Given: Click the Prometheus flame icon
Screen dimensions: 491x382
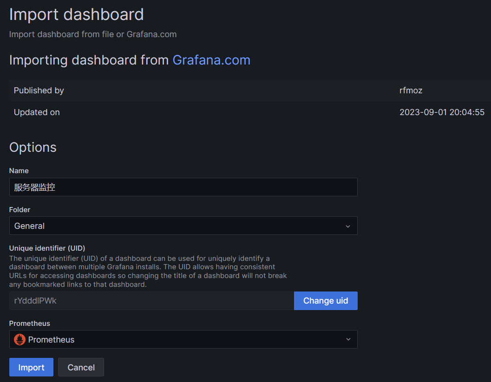Looking at the screenshot, I should pyautogui.click(x=20, y=339).
